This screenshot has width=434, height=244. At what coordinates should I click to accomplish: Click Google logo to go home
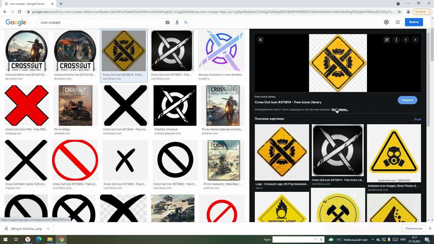pos(16,22)
